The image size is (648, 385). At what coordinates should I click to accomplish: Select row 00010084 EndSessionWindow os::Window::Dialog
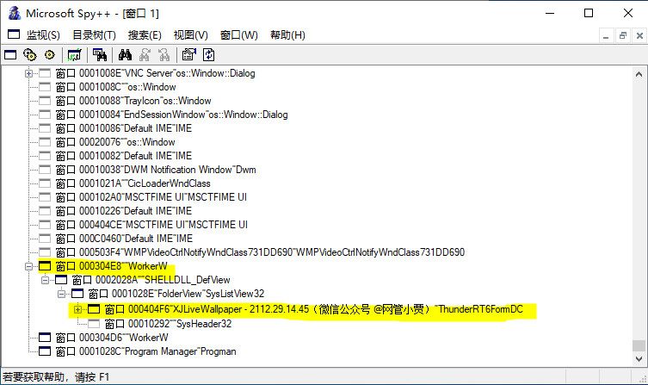click(171, 115)
